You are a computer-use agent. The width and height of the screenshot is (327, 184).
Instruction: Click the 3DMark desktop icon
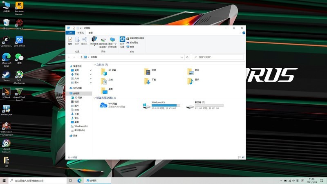point(6,93)
